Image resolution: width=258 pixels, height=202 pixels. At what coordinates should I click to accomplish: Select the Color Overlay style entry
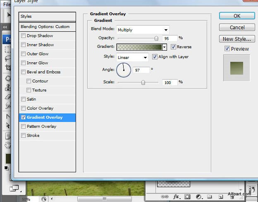(x=40, y=108)
